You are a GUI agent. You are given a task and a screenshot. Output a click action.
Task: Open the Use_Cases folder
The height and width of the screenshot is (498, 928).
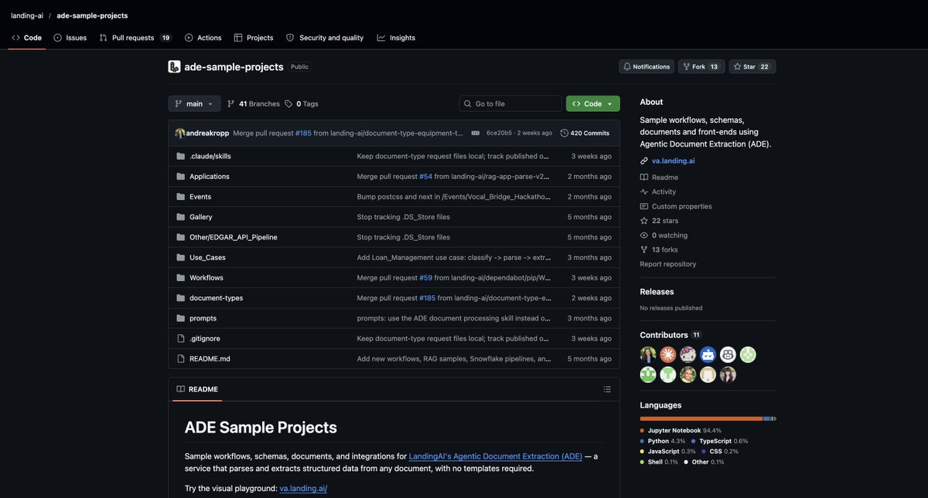pyautogui.click(x=207, y=257)
